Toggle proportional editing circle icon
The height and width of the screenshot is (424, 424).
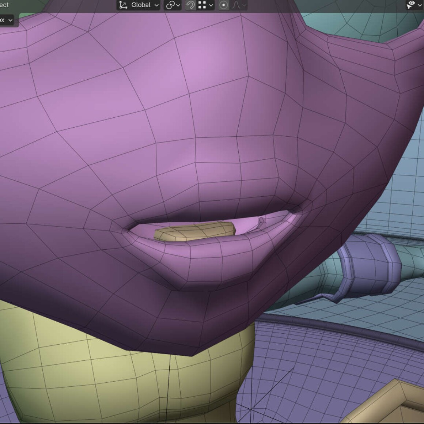224,5
